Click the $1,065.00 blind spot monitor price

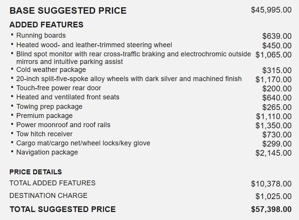[274, 55]
